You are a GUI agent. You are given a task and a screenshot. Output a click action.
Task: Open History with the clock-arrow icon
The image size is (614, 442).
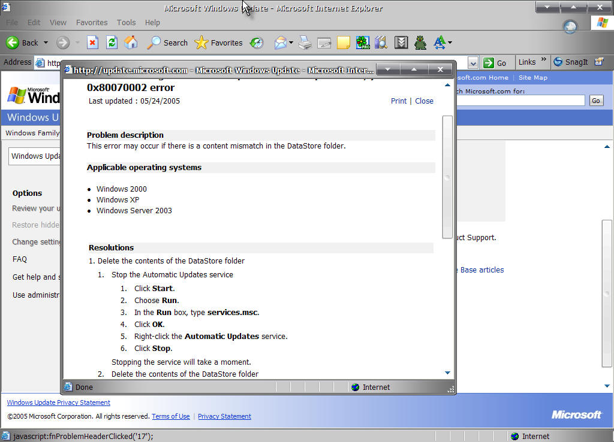257,43
